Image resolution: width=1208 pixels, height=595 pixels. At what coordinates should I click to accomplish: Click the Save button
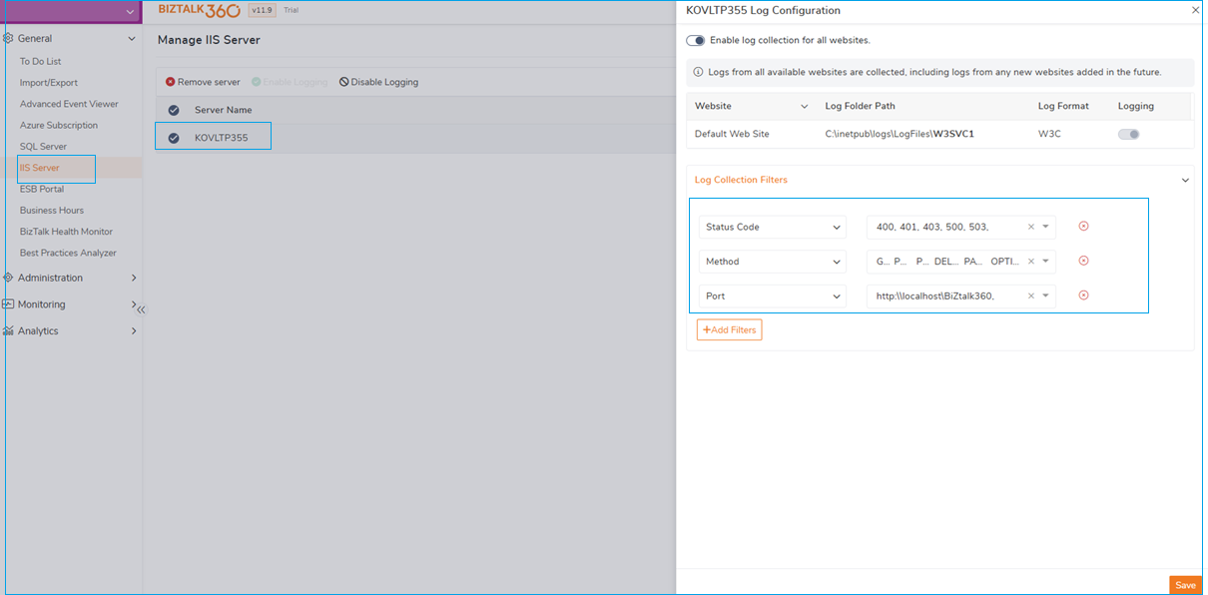1185,585
